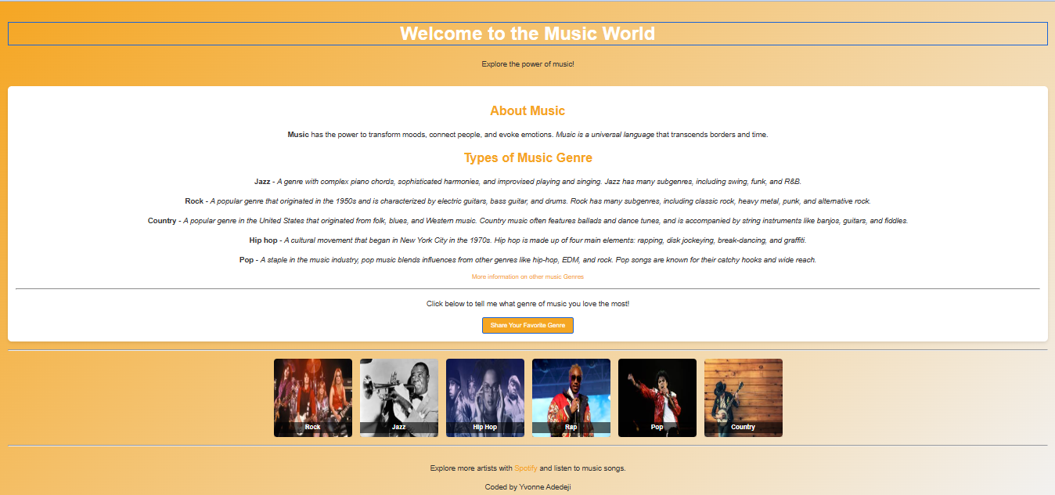1055x495 pixels.
Task: Click the horizontal divider above the genre prompt
Action: click(527, 288)
